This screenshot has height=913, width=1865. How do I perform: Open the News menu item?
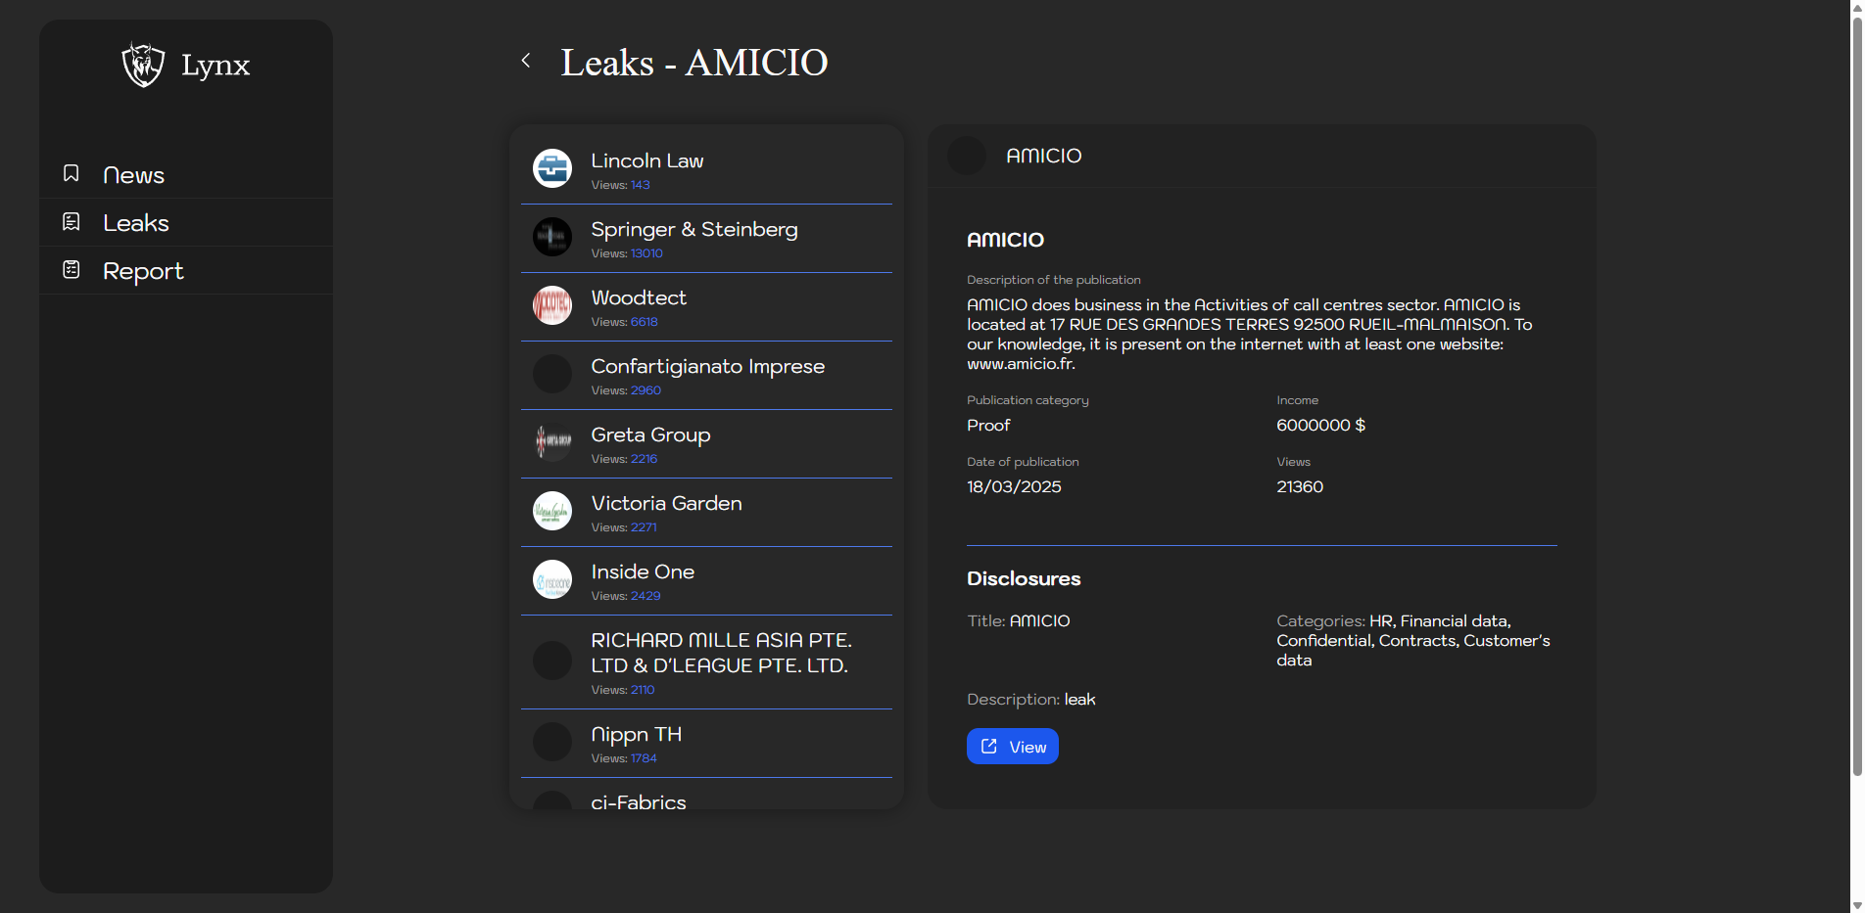click(133, 175)
